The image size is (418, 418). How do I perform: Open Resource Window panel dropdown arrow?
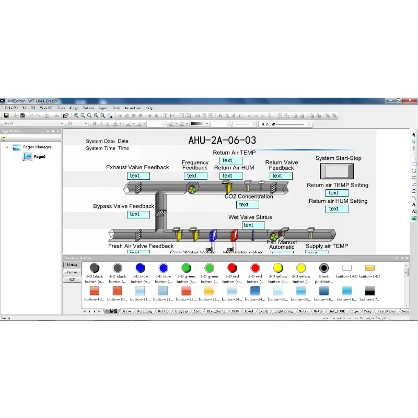pos(397,258)
